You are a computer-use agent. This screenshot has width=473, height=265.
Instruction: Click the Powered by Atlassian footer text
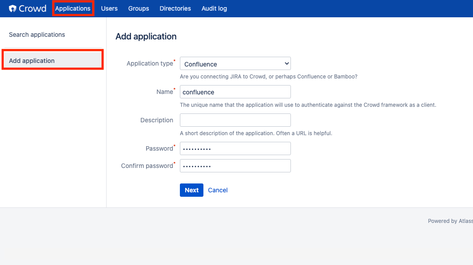(450, 221)
